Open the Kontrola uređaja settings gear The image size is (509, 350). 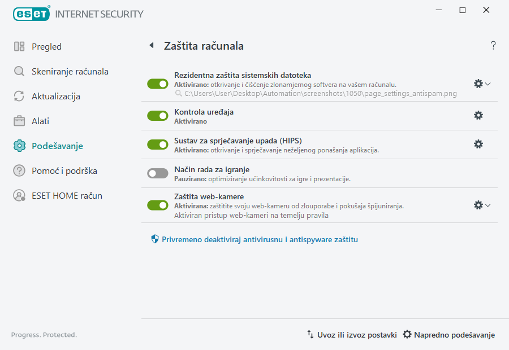click(x=478, y=115)
